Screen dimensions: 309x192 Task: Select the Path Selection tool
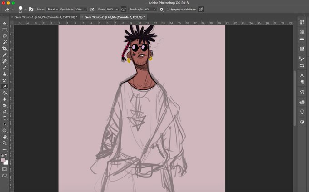5,124
